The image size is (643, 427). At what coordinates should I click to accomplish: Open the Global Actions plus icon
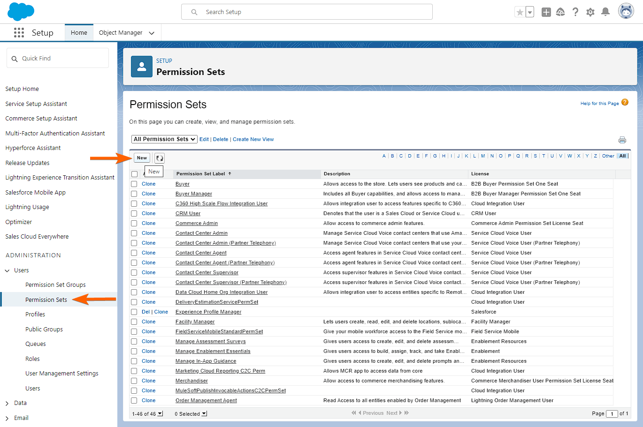tap(546, 12)
